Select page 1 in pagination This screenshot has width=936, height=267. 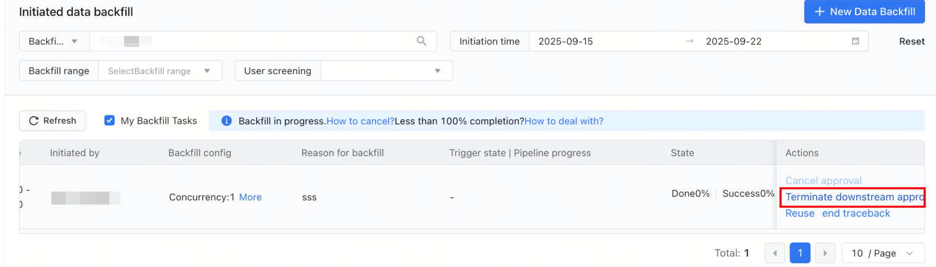coord(800,253)
